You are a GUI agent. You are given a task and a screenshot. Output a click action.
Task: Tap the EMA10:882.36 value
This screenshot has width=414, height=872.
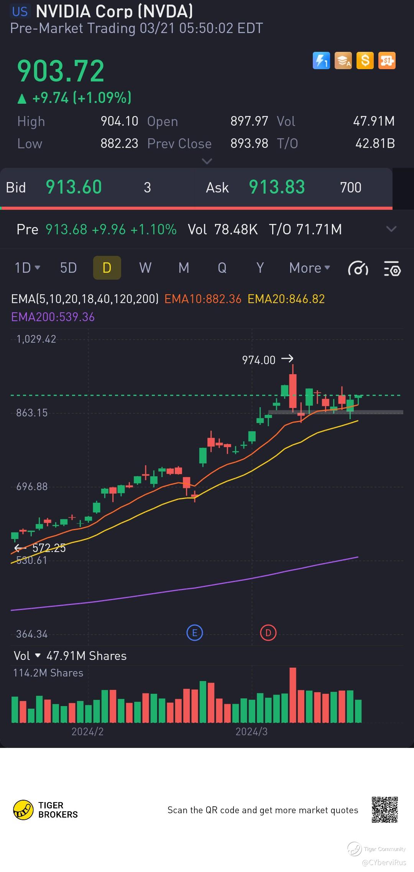coord(203,299)
